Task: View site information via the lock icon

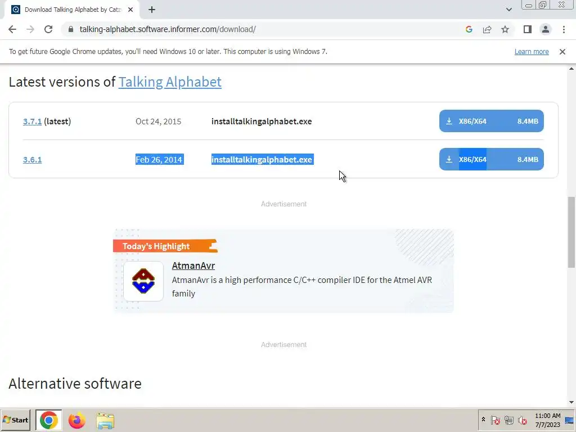Action: point(71,29)
